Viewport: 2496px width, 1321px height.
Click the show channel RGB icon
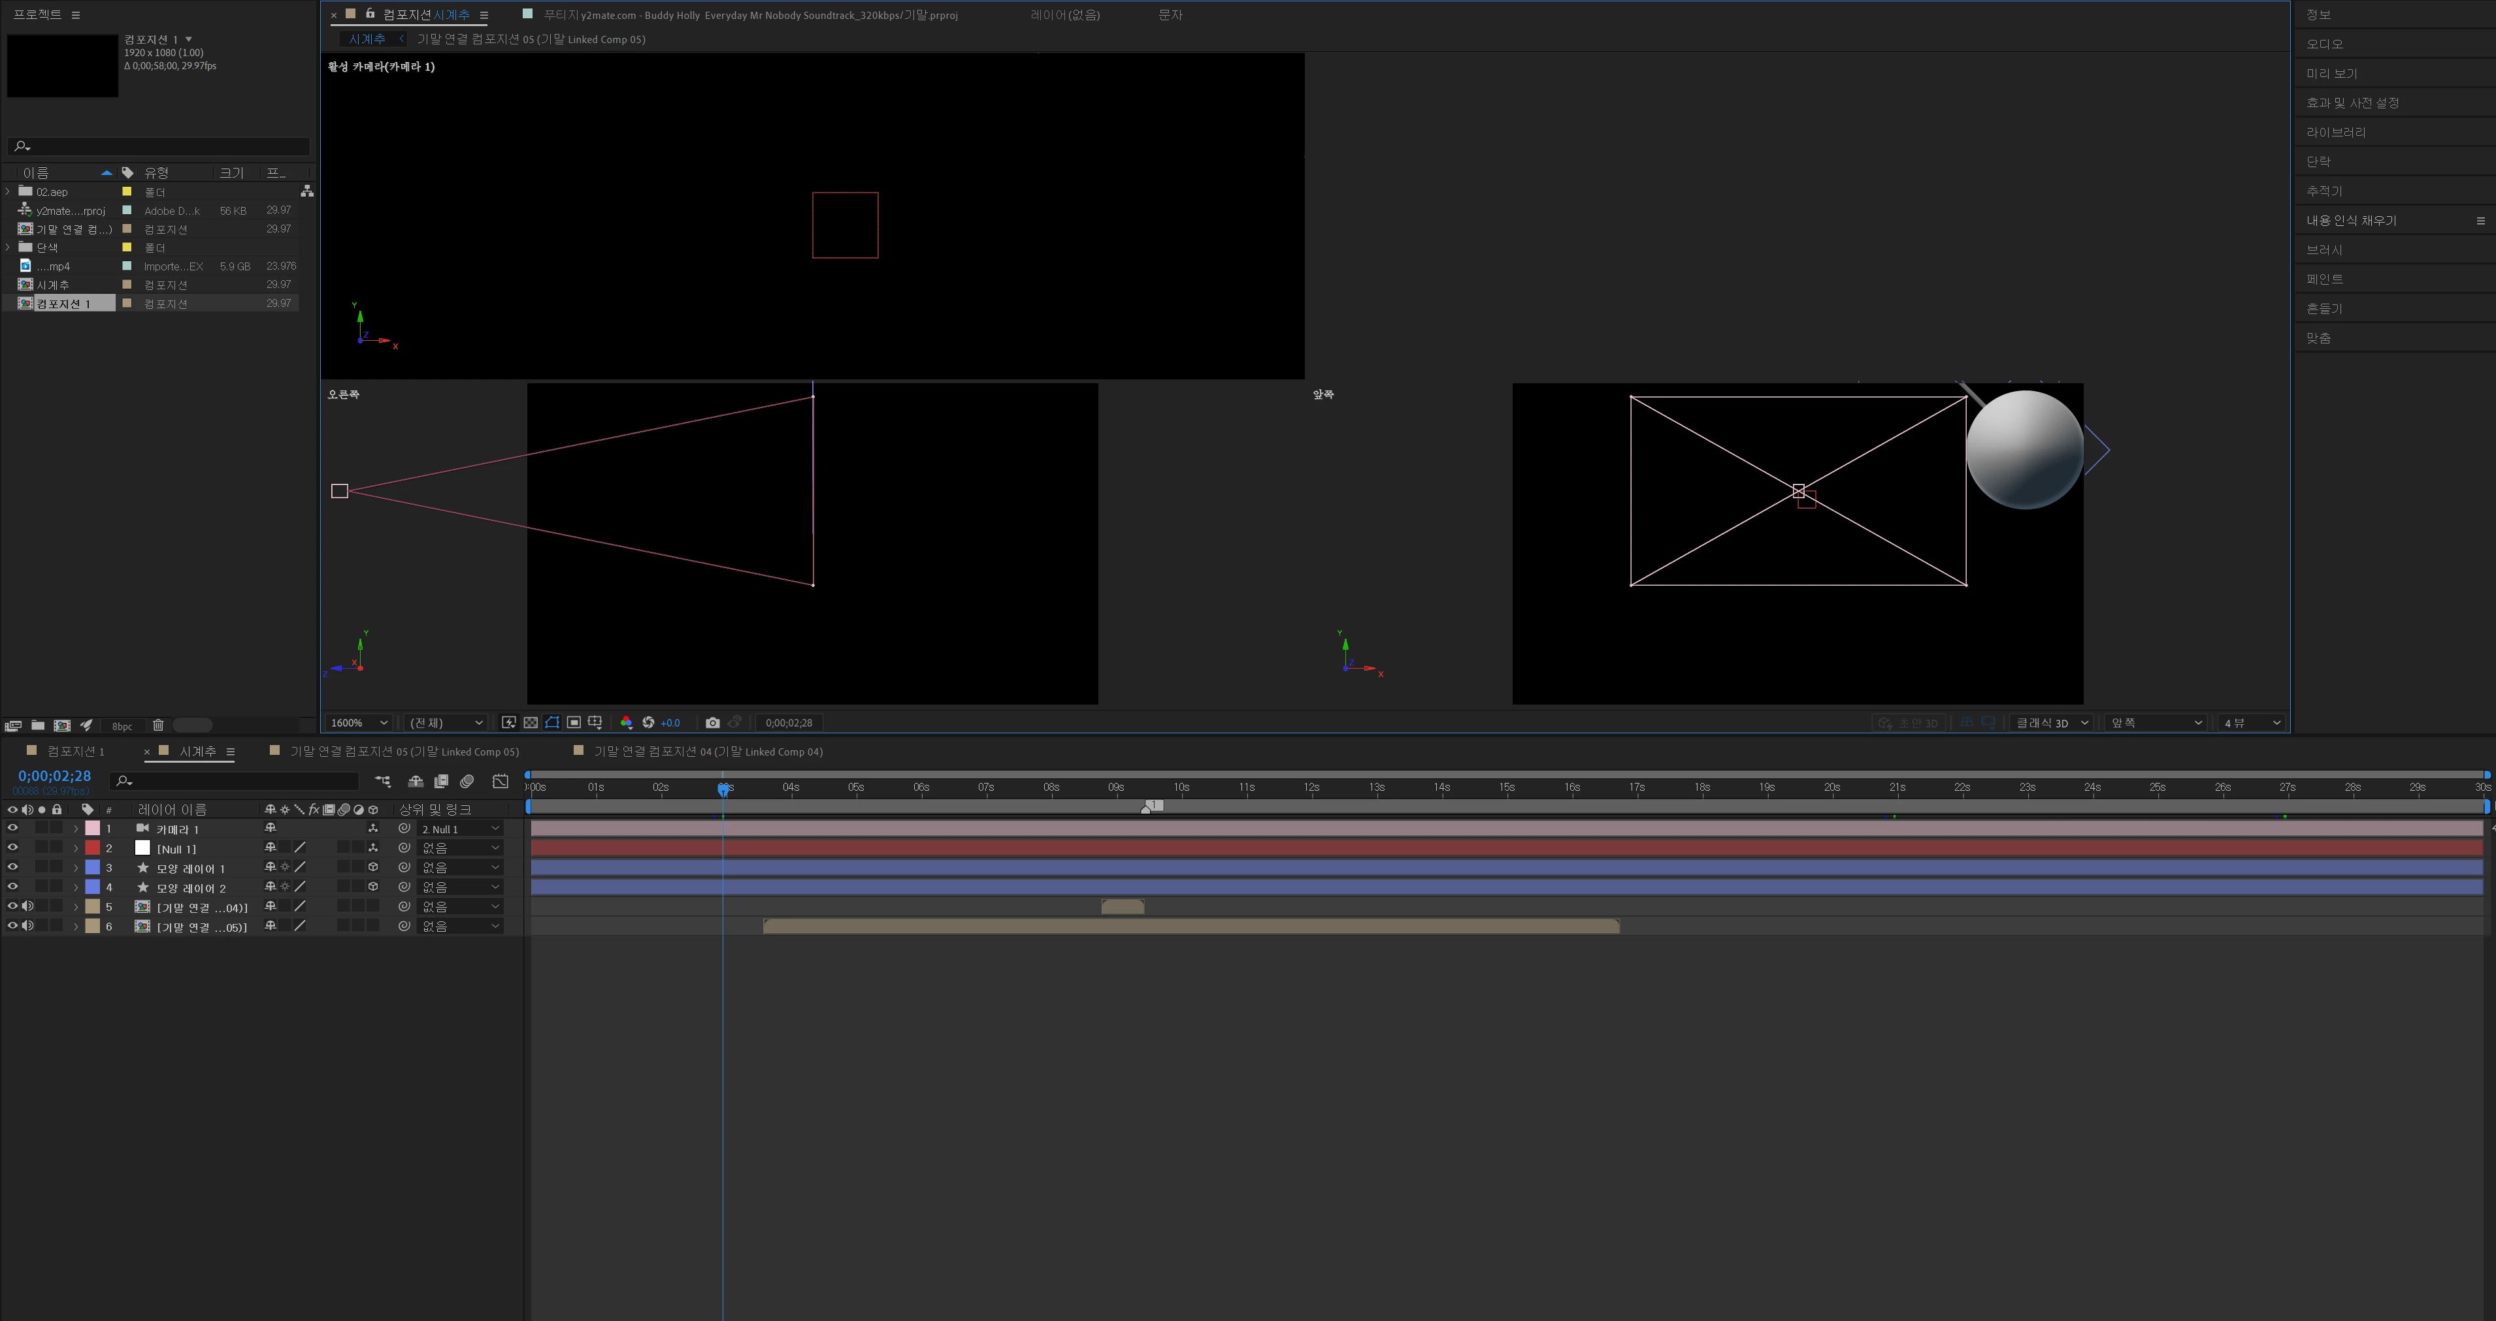(626, 722)
